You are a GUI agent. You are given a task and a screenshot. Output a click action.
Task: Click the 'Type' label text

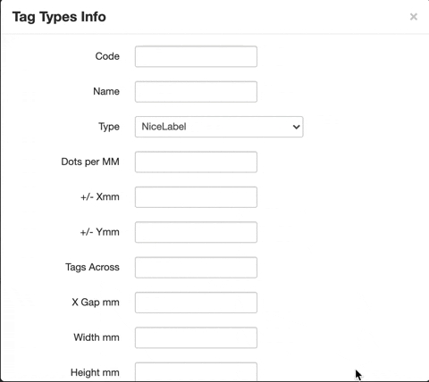click(109, 127)
